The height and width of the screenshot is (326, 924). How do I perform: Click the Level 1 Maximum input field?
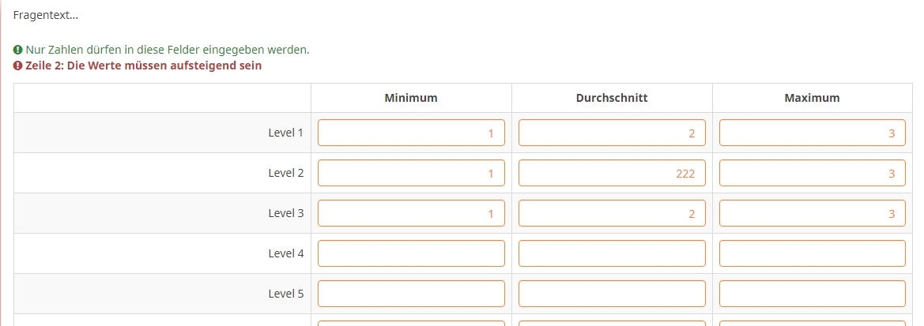(812, 133)
